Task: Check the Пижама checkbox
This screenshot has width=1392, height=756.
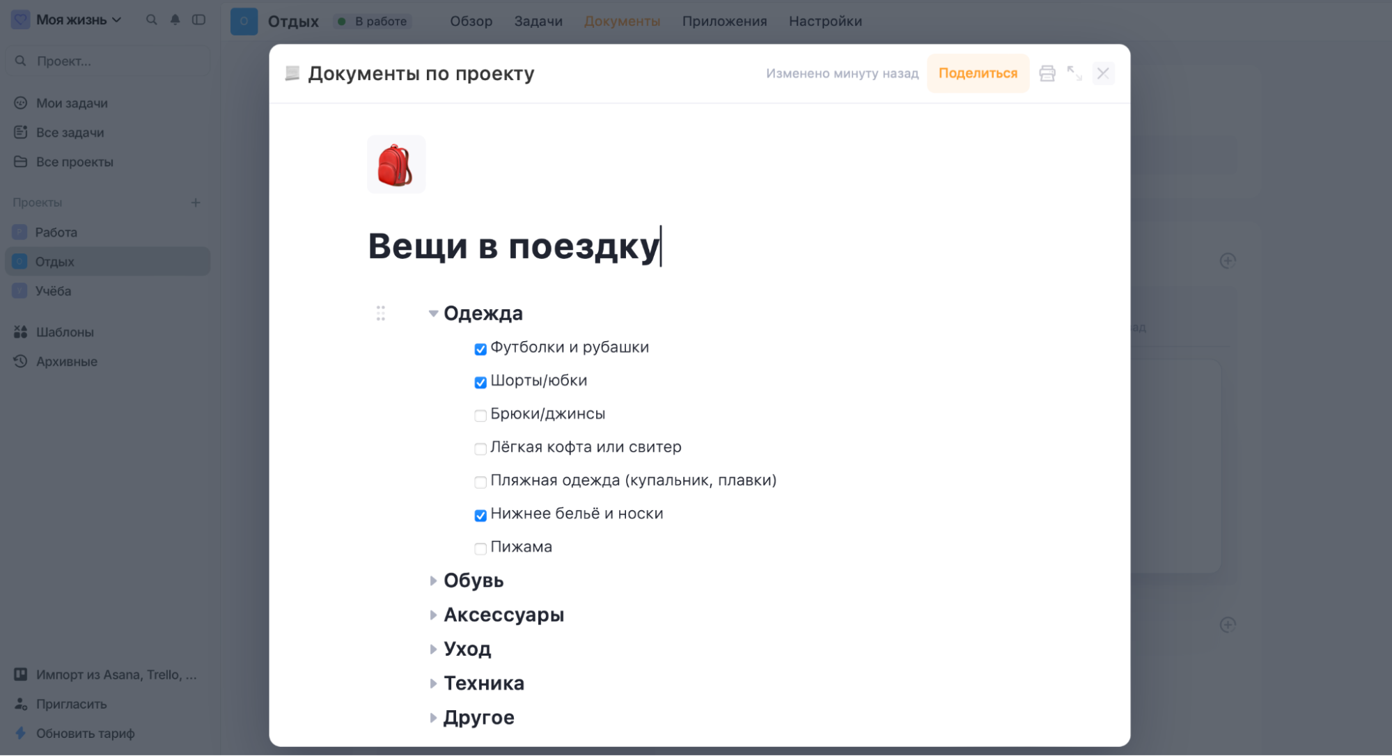Action: [480, 549]
